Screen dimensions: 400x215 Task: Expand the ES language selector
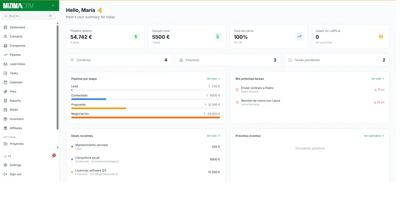pyautogui.click(x=7, y=156)
